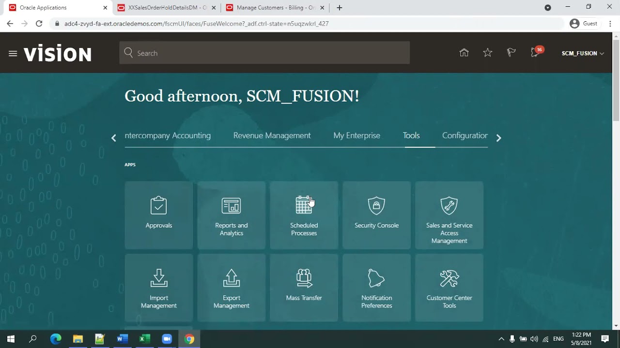Open the Watchlist flag icon
The image size is (620, 348).
511,53
